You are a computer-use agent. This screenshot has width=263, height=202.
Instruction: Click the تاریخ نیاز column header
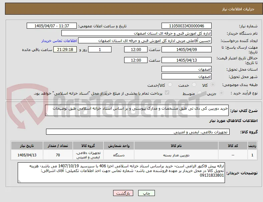pyautogui.click(x=27, y=146)
